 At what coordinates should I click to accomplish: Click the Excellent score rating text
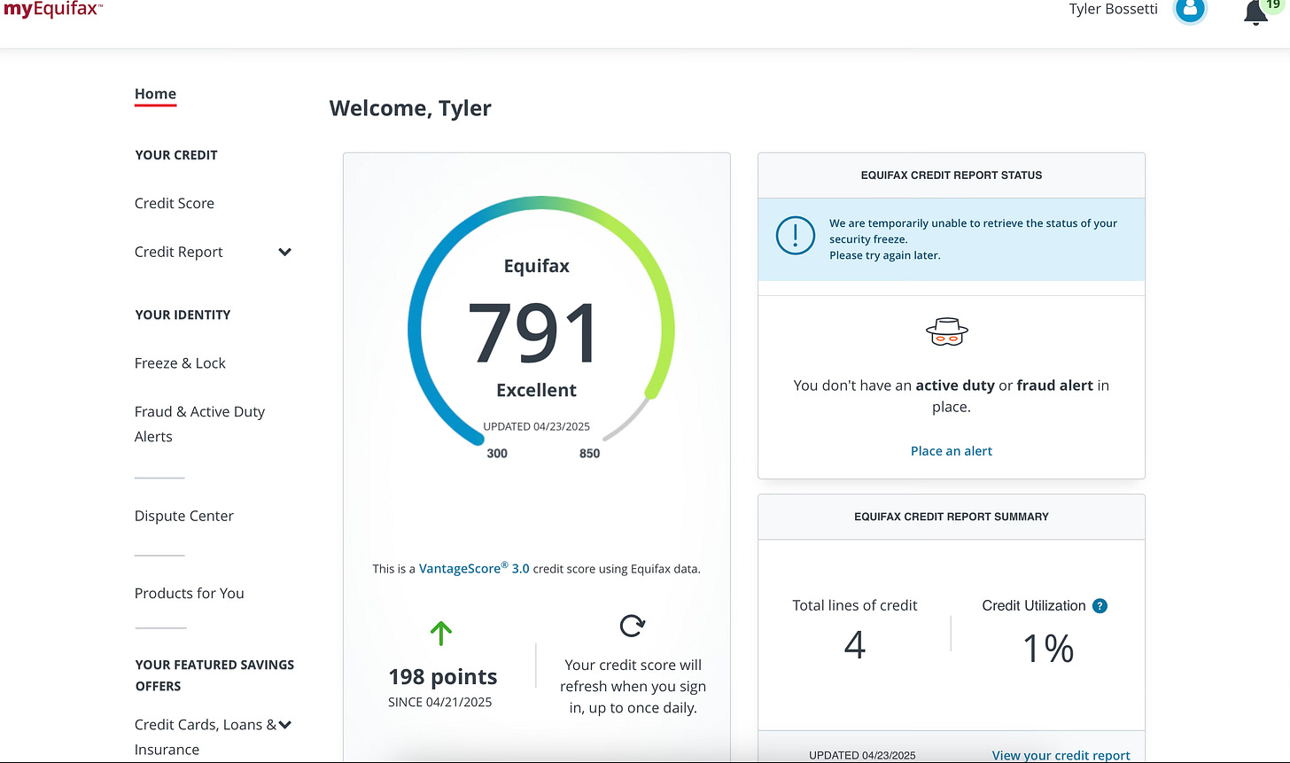click(536, 391)
